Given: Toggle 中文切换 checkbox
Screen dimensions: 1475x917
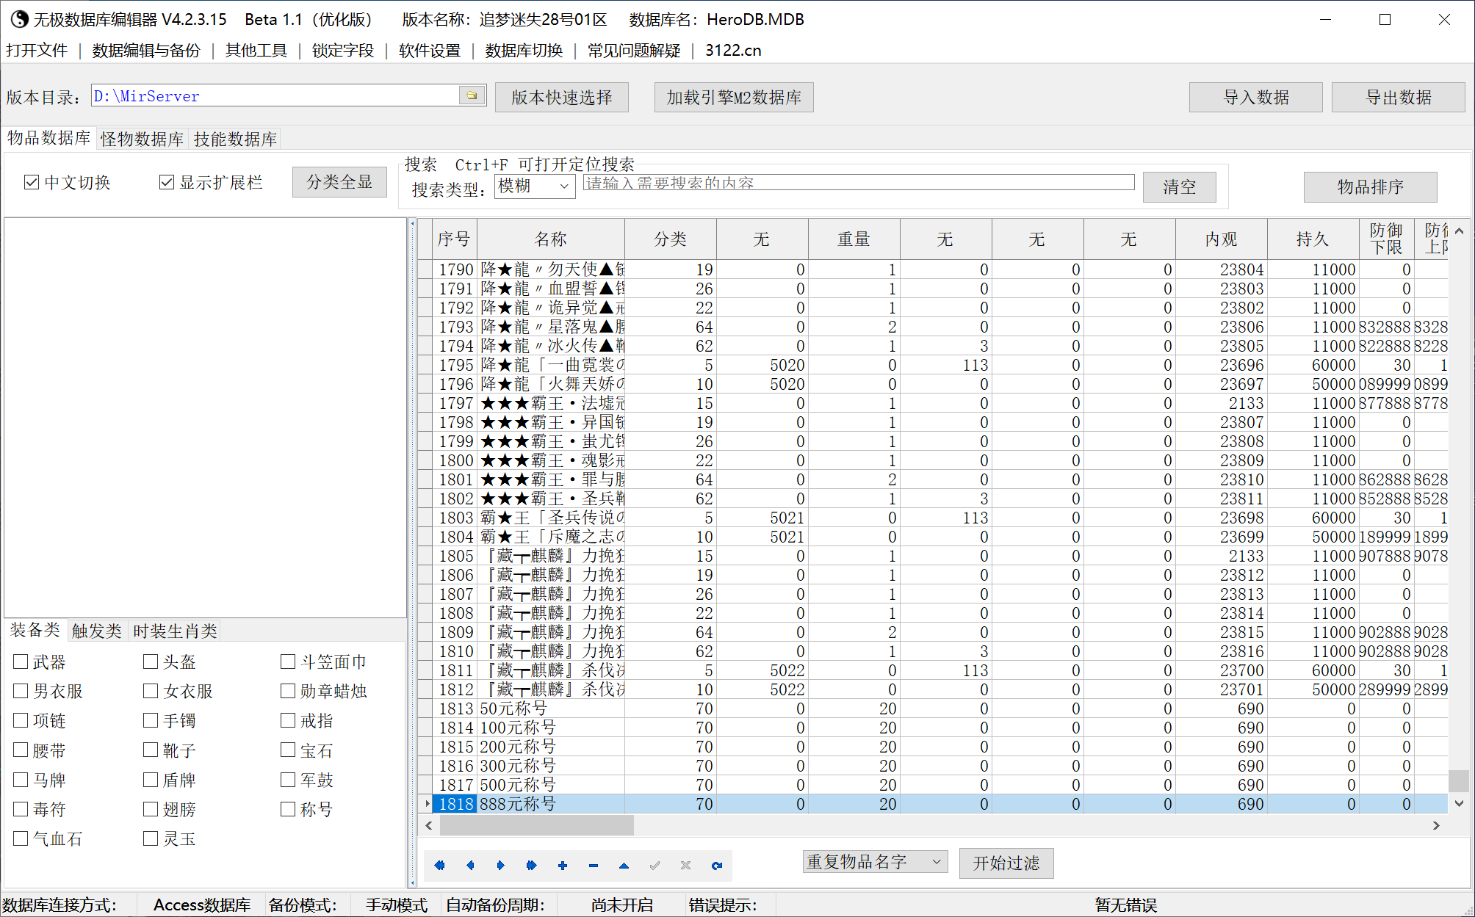Looking at the screenshot, I should (x=32, y=182).
